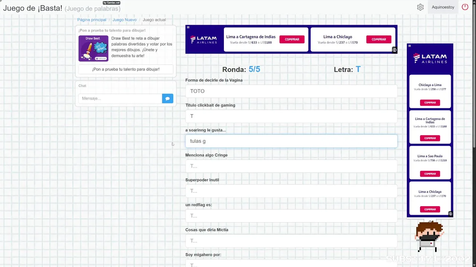The height and width of the screenshot is (267, 476).
Task: Click the LATAM Airlines logo in top banner
Action: pyautogui.click(x=203, y=39)
